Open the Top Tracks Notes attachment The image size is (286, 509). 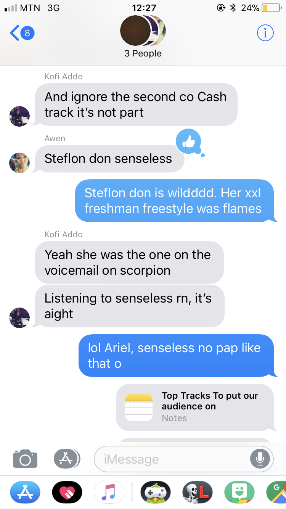coord(195,407)
